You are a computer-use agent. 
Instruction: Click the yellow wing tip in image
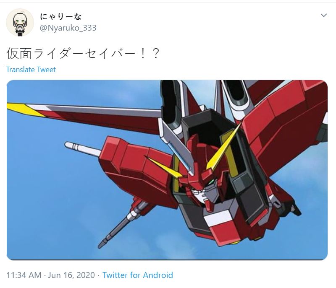tap(26, 109)
